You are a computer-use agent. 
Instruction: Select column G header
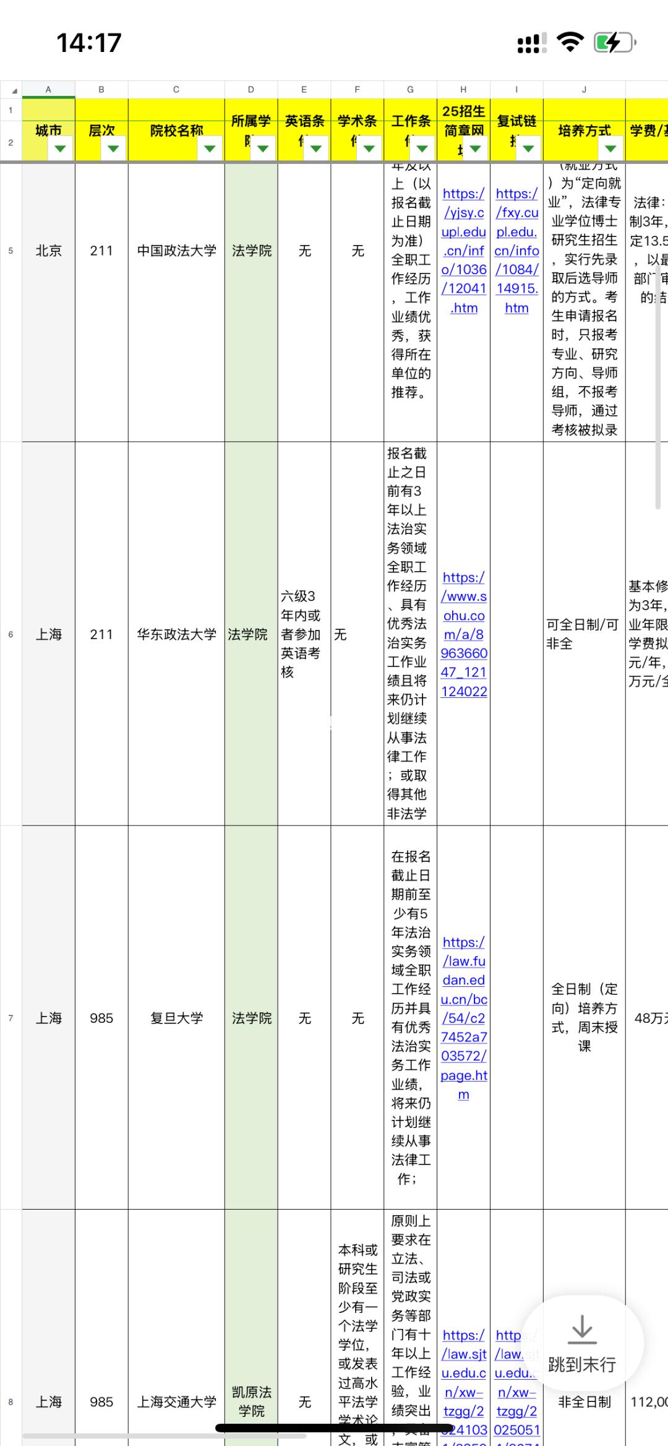411,90
